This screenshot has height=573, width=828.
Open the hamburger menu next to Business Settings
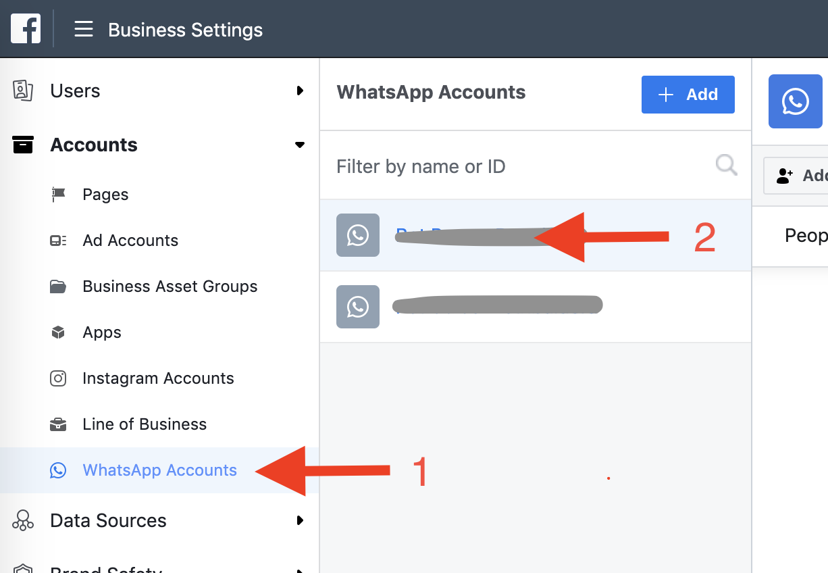point(84,29)
